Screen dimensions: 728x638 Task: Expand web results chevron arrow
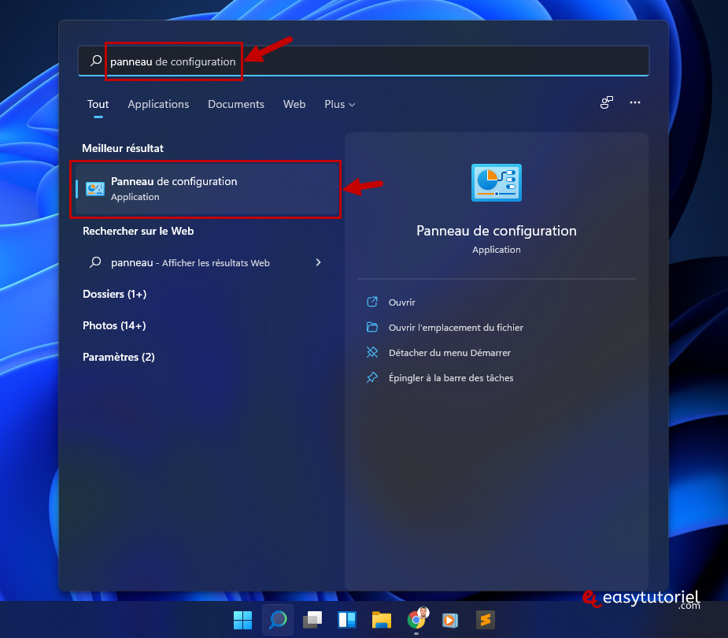tap(319, 262)
